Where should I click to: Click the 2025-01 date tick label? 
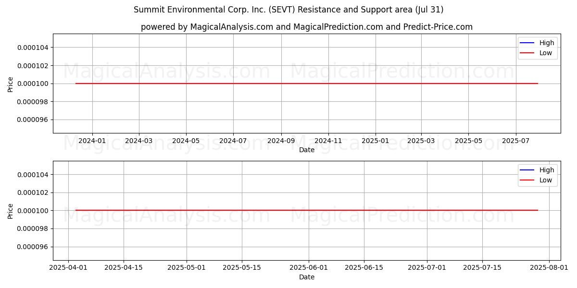(x=376, y=141)
